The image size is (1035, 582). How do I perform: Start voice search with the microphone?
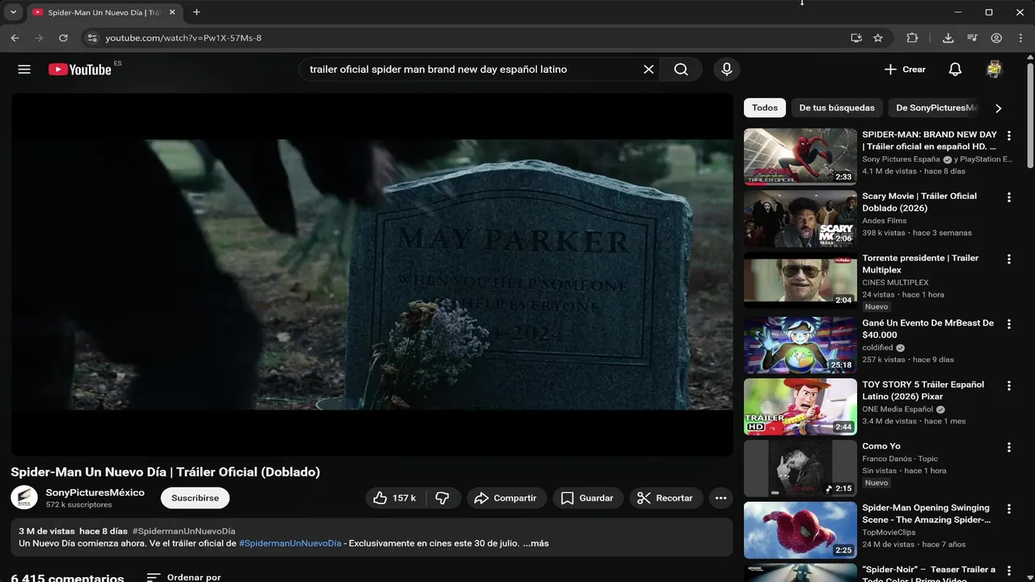tap(727, 70)
